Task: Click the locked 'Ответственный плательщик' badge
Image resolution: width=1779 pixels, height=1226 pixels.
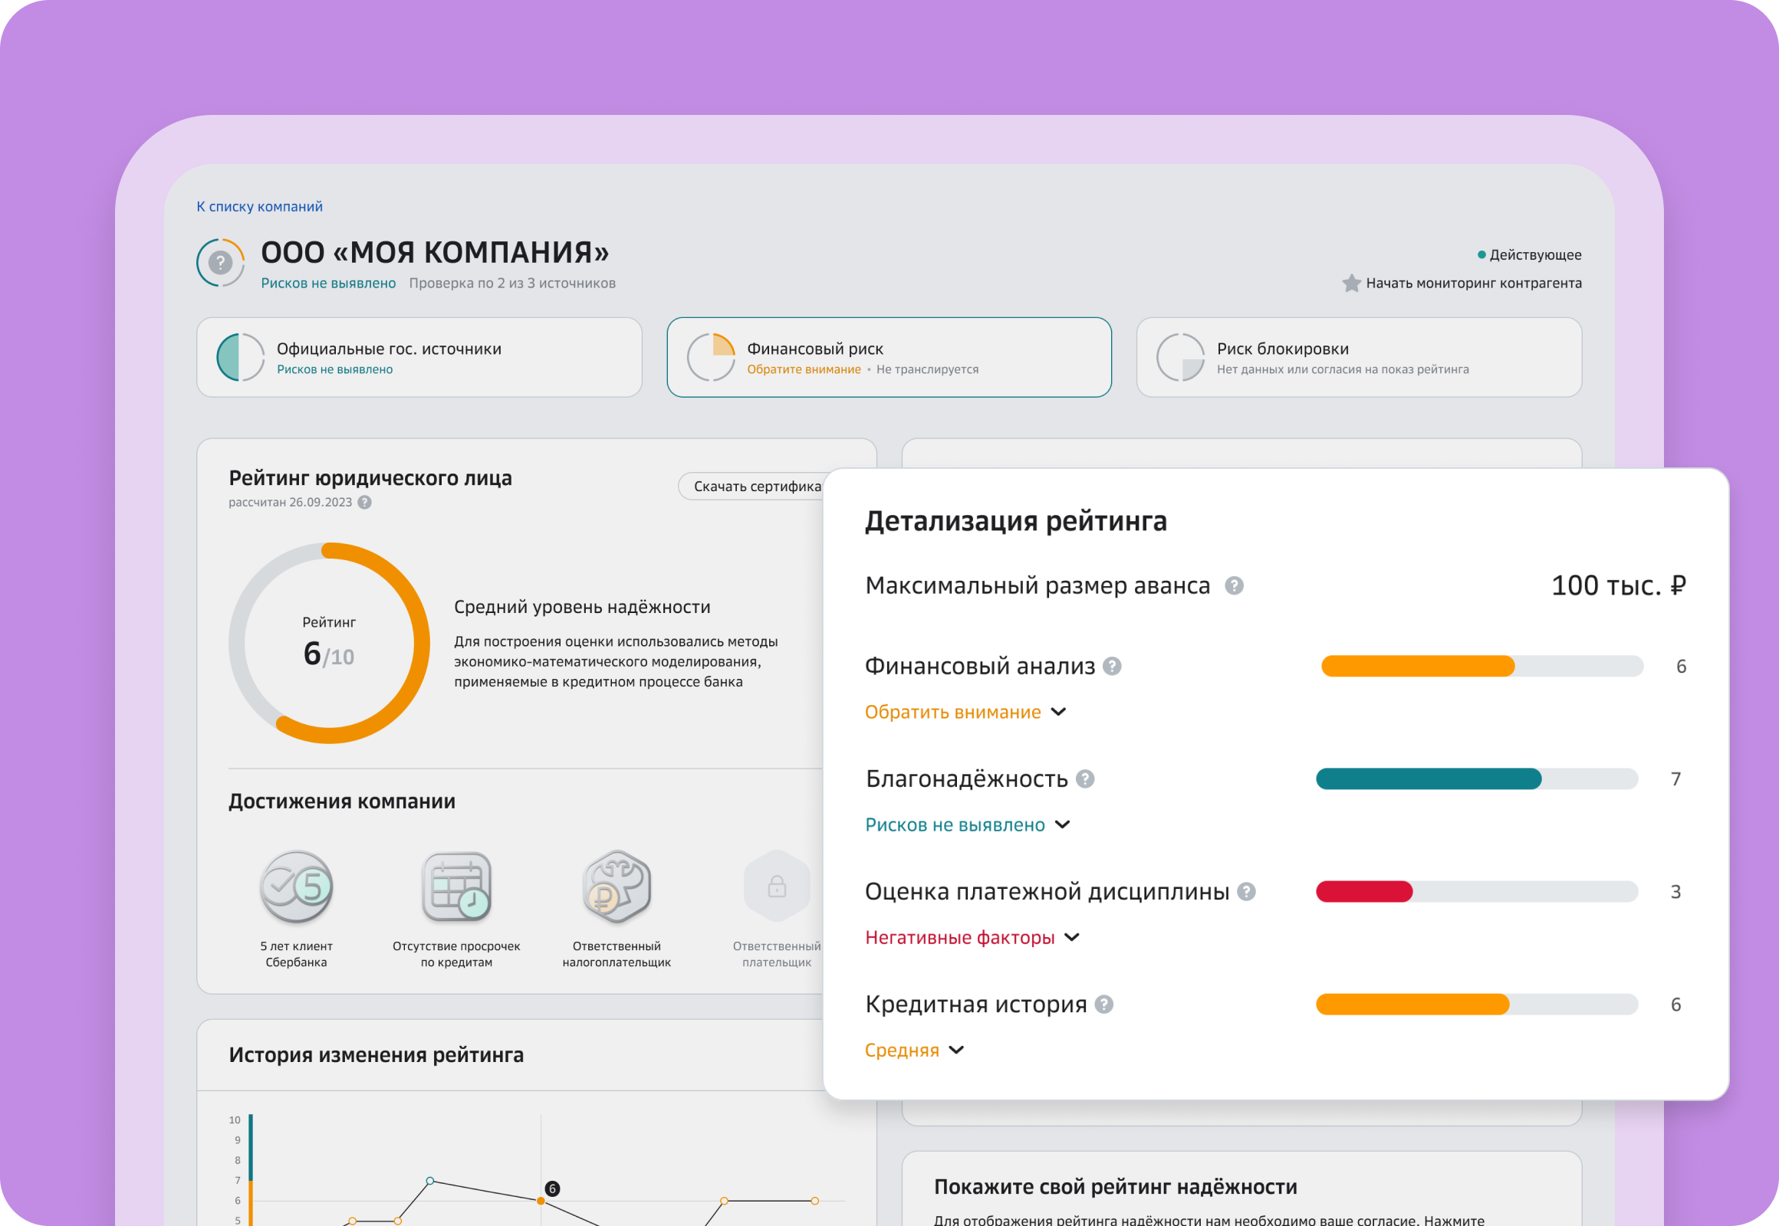Action: pyautogui.click(x=778, y=887)
